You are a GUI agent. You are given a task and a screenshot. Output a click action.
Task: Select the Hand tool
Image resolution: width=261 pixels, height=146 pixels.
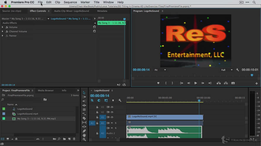pyautogui.click(x=84, y=135)
